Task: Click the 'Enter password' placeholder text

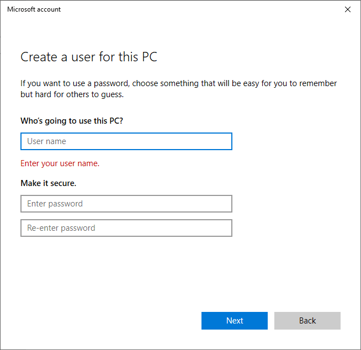Action: (x=55, y=204)
